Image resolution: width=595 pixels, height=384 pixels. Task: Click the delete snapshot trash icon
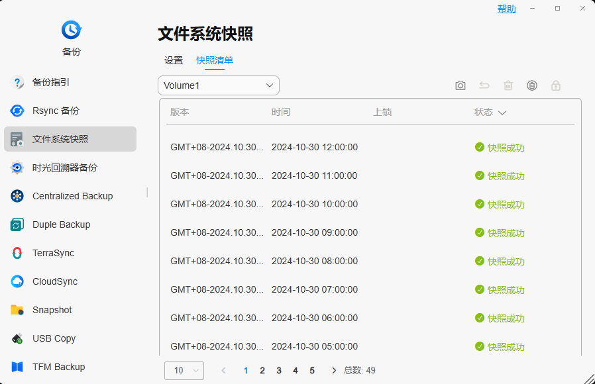coord(508,85)
